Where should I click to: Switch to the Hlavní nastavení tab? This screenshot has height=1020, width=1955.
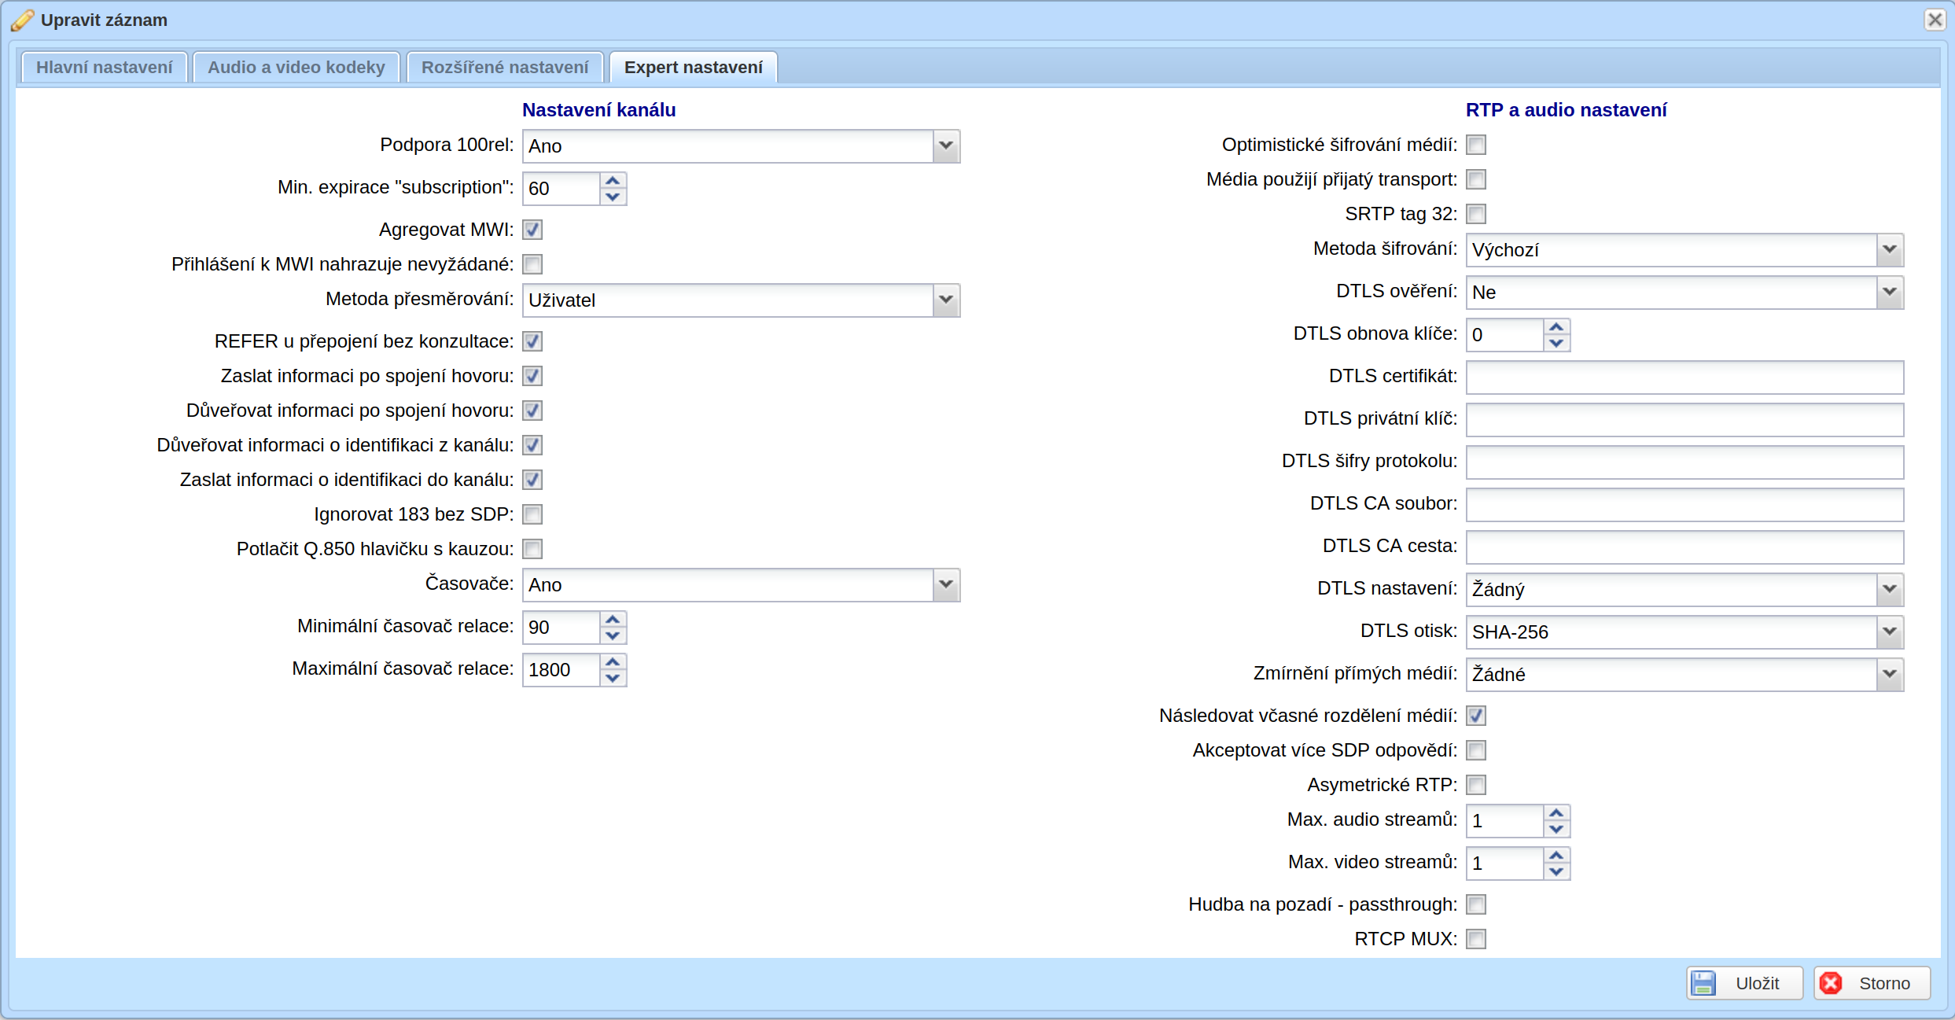click(104, 68)
